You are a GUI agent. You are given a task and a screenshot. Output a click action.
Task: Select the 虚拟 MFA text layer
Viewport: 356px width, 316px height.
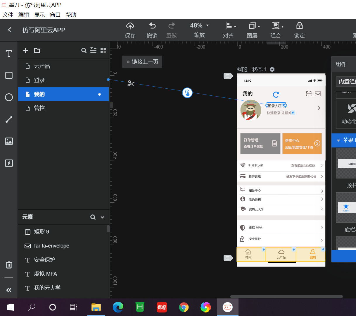pyautogui.click(x=63, y=274)
